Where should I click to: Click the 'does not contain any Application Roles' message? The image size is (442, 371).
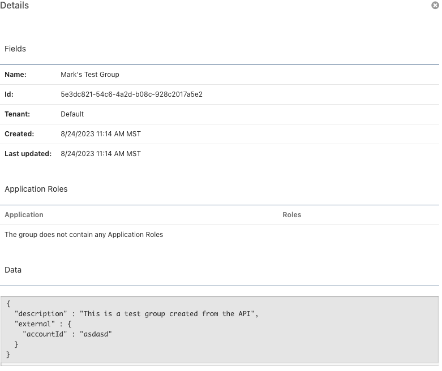coord(84,234)
